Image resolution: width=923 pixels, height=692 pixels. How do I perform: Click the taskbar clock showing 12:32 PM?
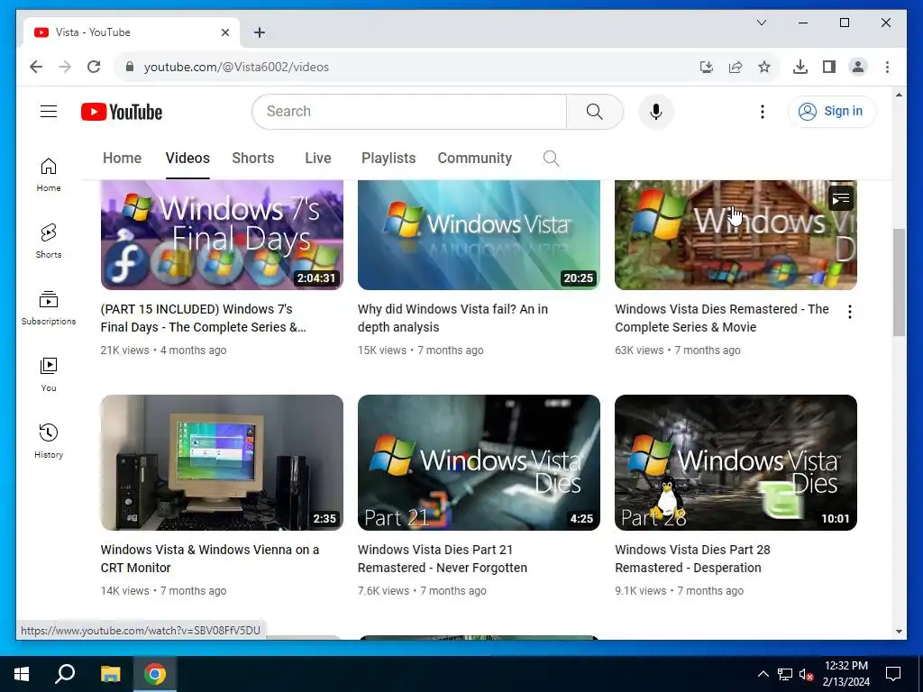[845, 674]
